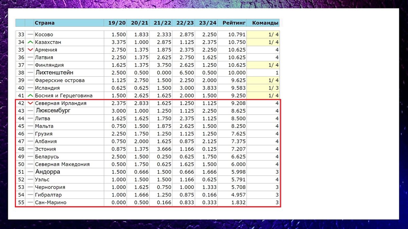Click Люксембург's 19/20 value 3.000

coord(118,111)
